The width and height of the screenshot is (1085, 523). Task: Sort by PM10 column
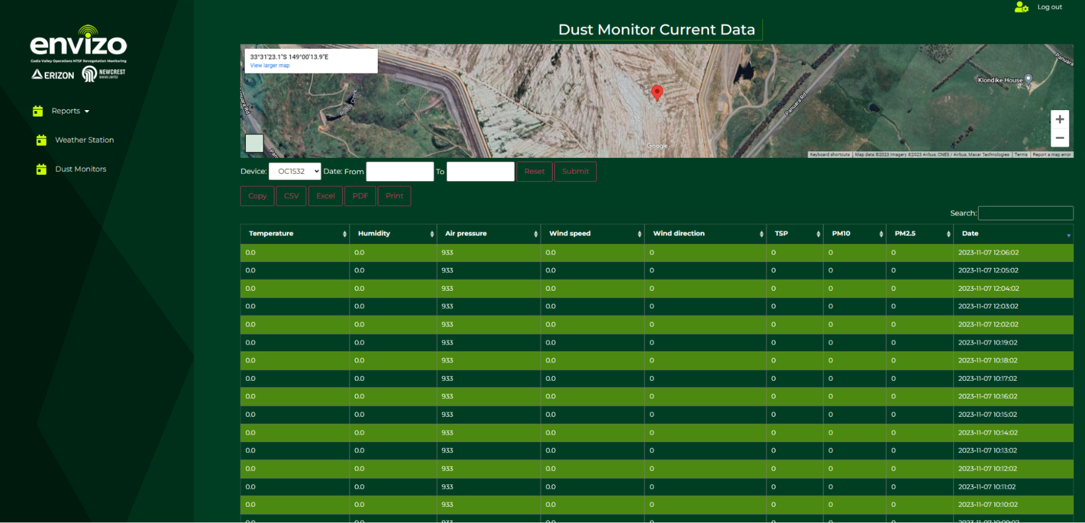[x=855, y=234]
